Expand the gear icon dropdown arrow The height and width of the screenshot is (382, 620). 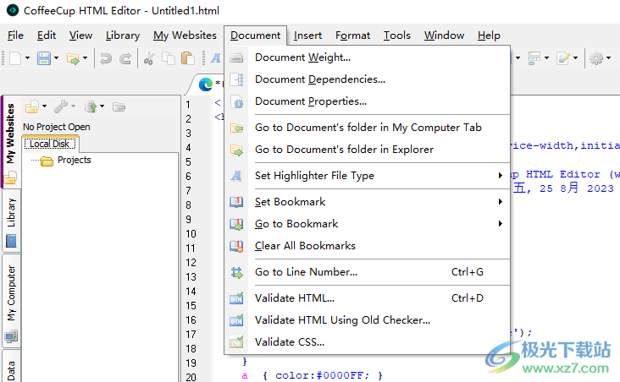coord(608,58)
